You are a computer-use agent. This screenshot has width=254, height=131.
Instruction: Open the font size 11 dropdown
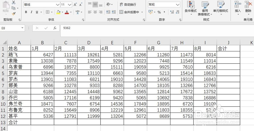70,5
